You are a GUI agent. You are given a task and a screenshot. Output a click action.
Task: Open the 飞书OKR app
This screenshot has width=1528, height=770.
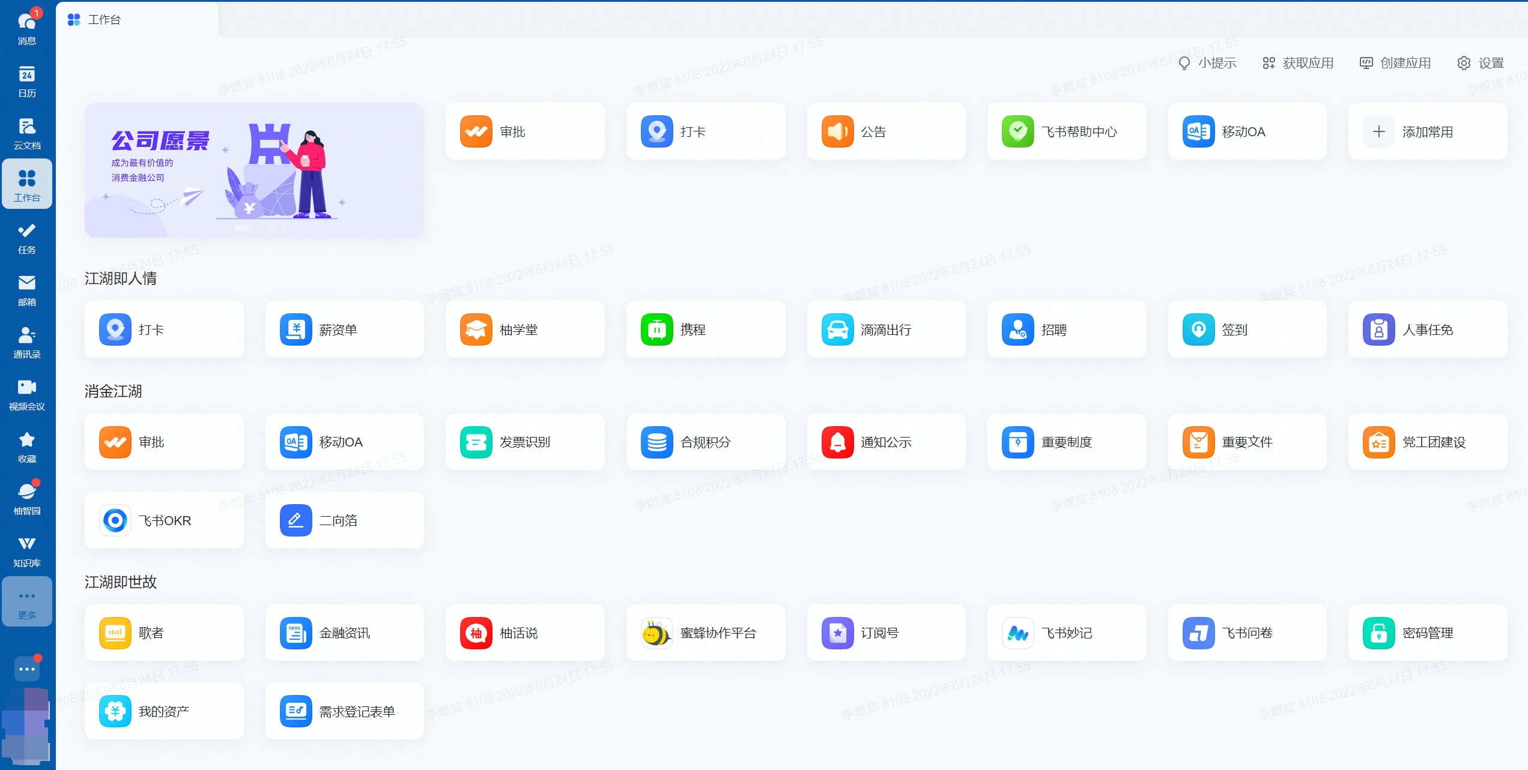coord(164,520)
